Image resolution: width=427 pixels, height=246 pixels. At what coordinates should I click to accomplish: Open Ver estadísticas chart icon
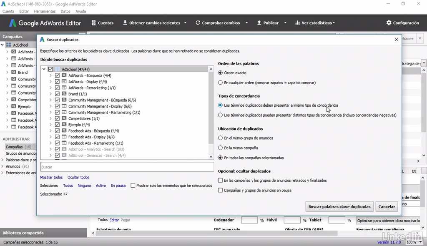point(297,23)
